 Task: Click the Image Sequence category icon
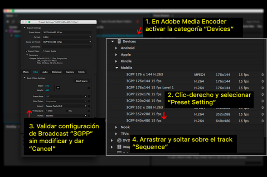[119, 147]
